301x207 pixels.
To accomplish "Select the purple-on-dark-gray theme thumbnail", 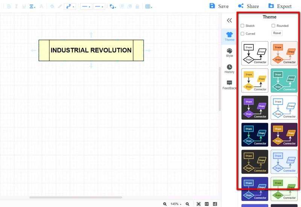I will pos(255,108).
